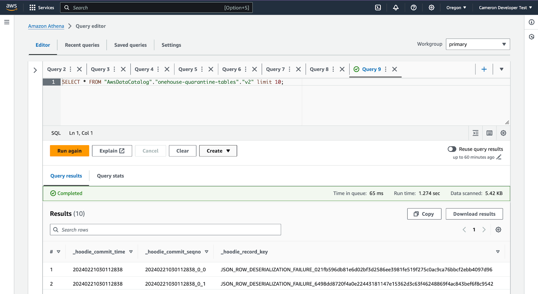Open the left hamburger navigation menu
The image size is (538, 294).
[7, 22]
